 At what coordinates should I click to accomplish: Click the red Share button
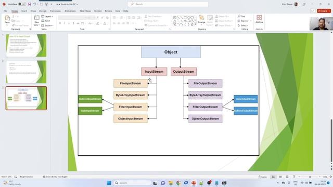[324, 11]
